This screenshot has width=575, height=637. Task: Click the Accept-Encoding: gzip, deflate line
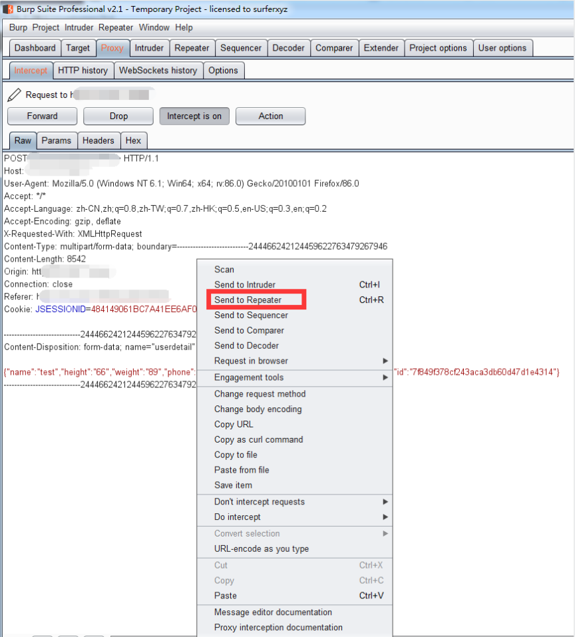[63, 222]
